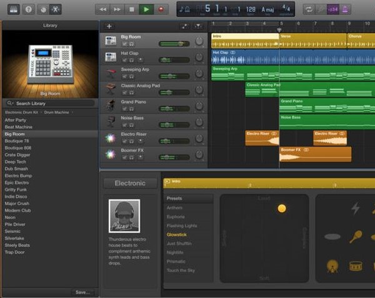This screenshot has width=375, height=298.
Task: Solo the Sweeping Arp track with headphones
Action: click(132, 77)
